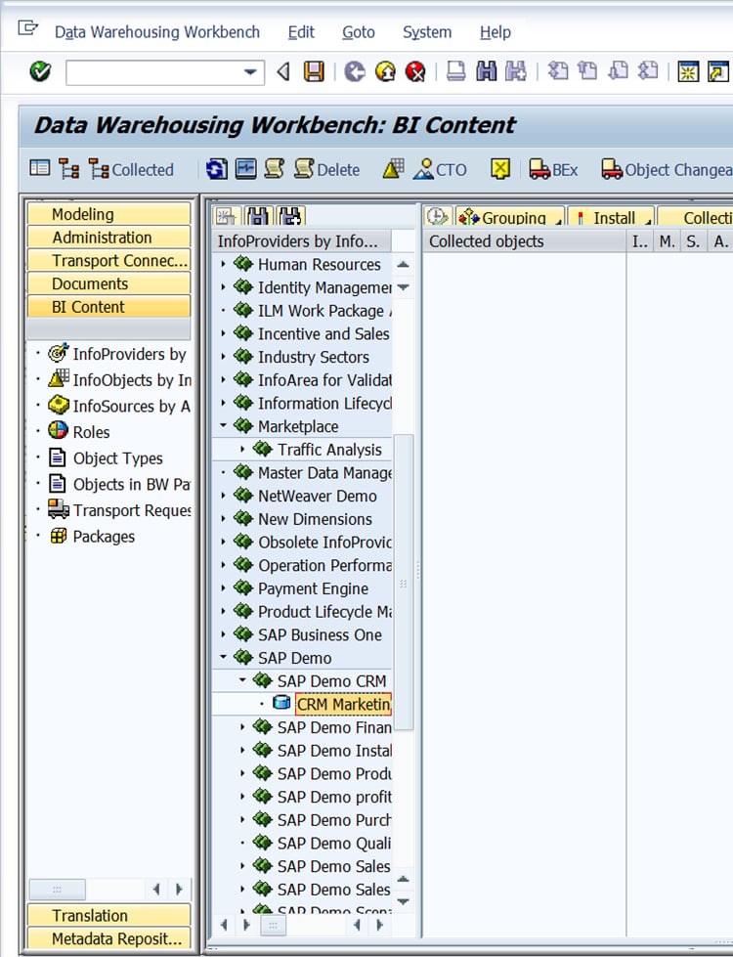Click the scroll log icon before Delete

point(274,168)
